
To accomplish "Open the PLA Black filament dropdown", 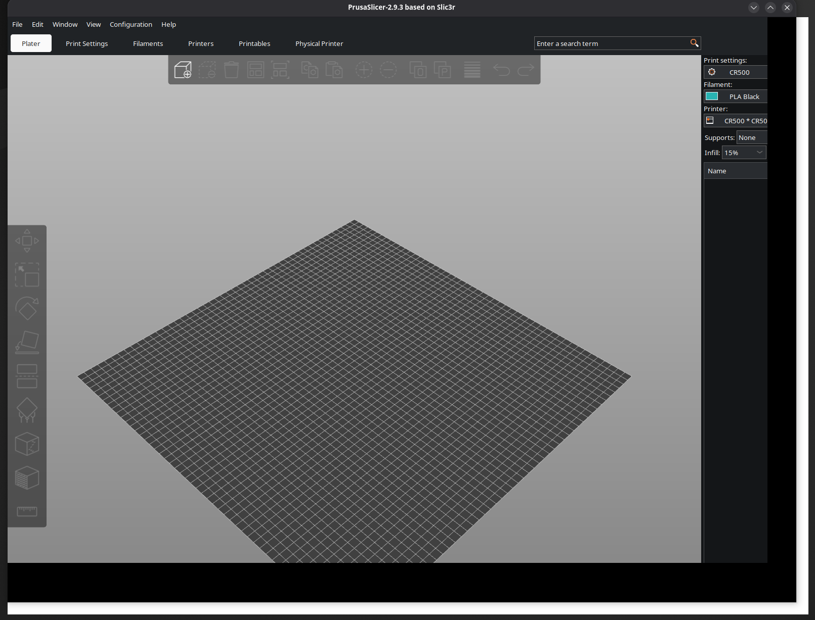I will (x=744, y=97).
